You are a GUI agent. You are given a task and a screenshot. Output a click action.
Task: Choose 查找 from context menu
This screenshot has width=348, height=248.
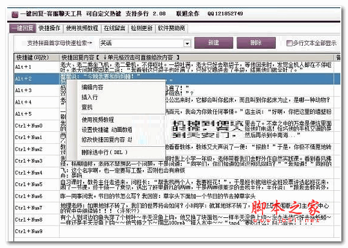87,107
